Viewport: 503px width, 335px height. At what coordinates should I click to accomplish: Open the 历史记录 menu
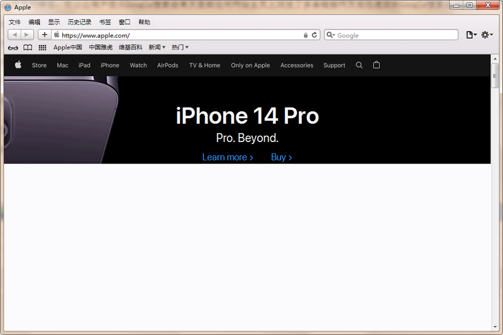(79, 22)
